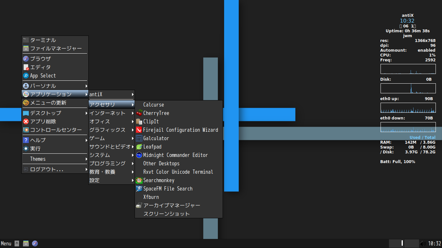This screenshot has width=442, height=248.
Task: Click the taskbar clock showing 10:32
Action: pyautogui.click(x=435, y=243)
